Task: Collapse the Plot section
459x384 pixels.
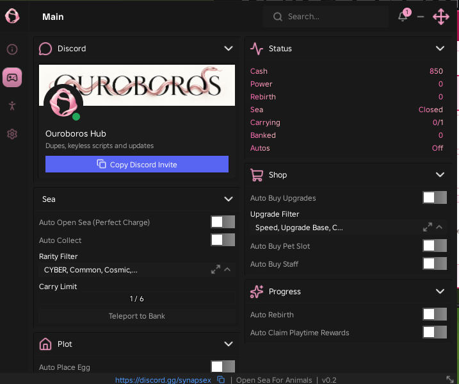Action: pos(229,344)
